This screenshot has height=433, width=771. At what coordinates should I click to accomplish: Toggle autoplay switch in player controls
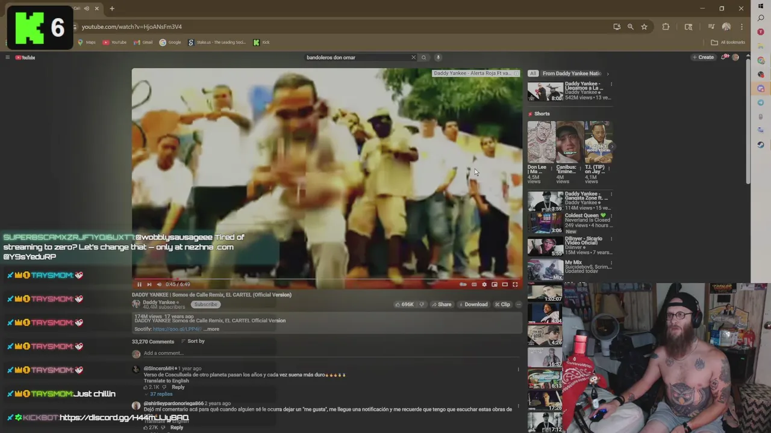point(463,284)
